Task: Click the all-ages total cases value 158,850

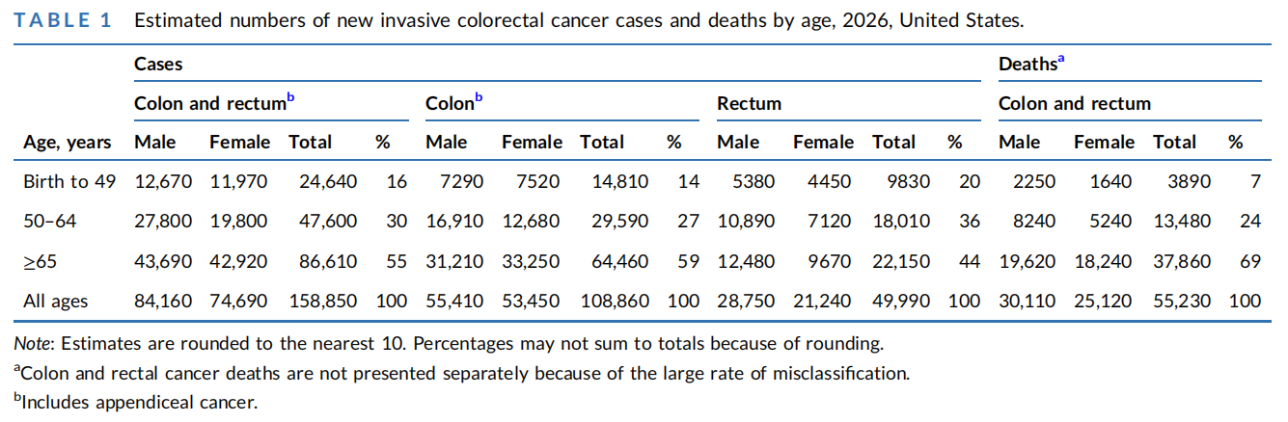Action: 323,301
